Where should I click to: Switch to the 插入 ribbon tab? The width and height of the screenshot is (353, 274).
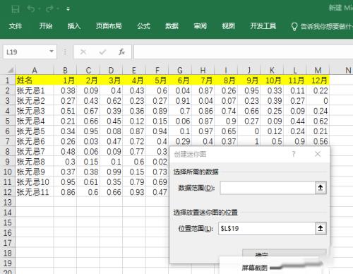pyautogui.click(x=74, y=26)
